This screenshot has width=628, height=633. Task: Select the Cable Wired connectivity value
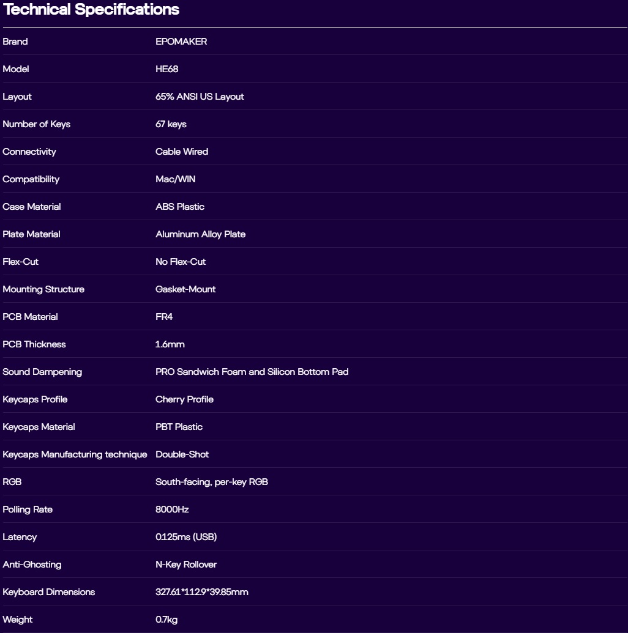point(182,152)
